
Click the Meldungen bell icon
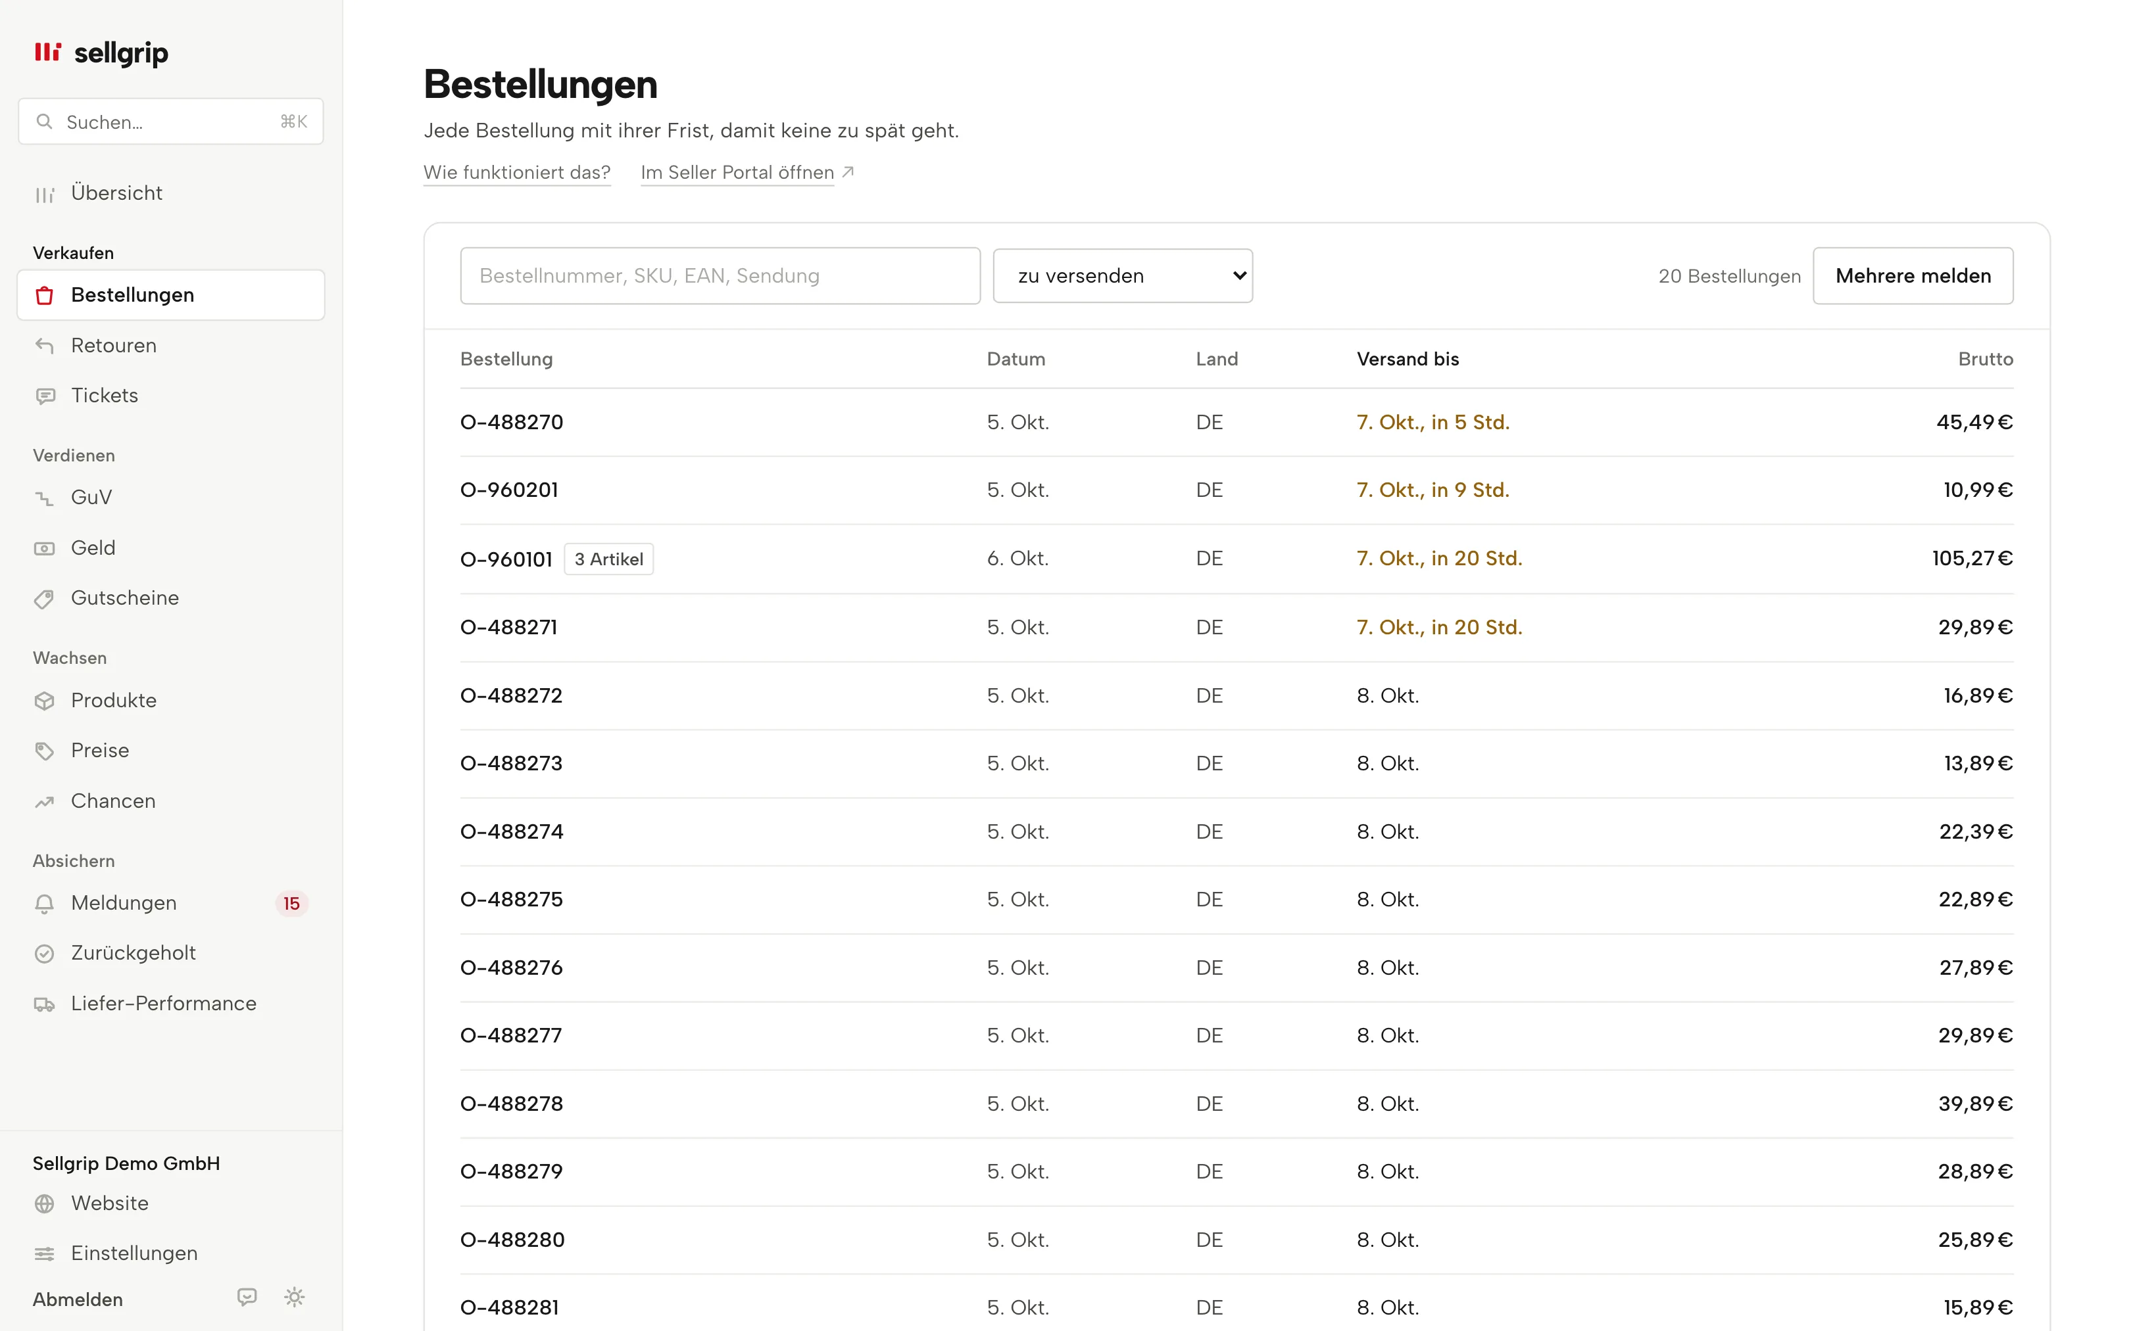click(x=45, y=904)
